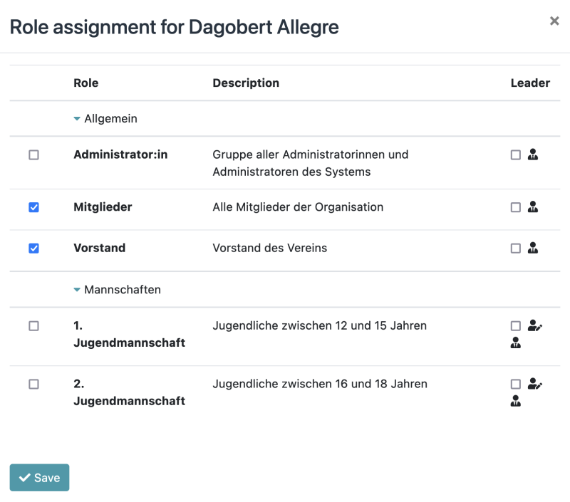
Task: Check the 1. Jugendmannschaft role checkbox
Action: tap(32, 326)
